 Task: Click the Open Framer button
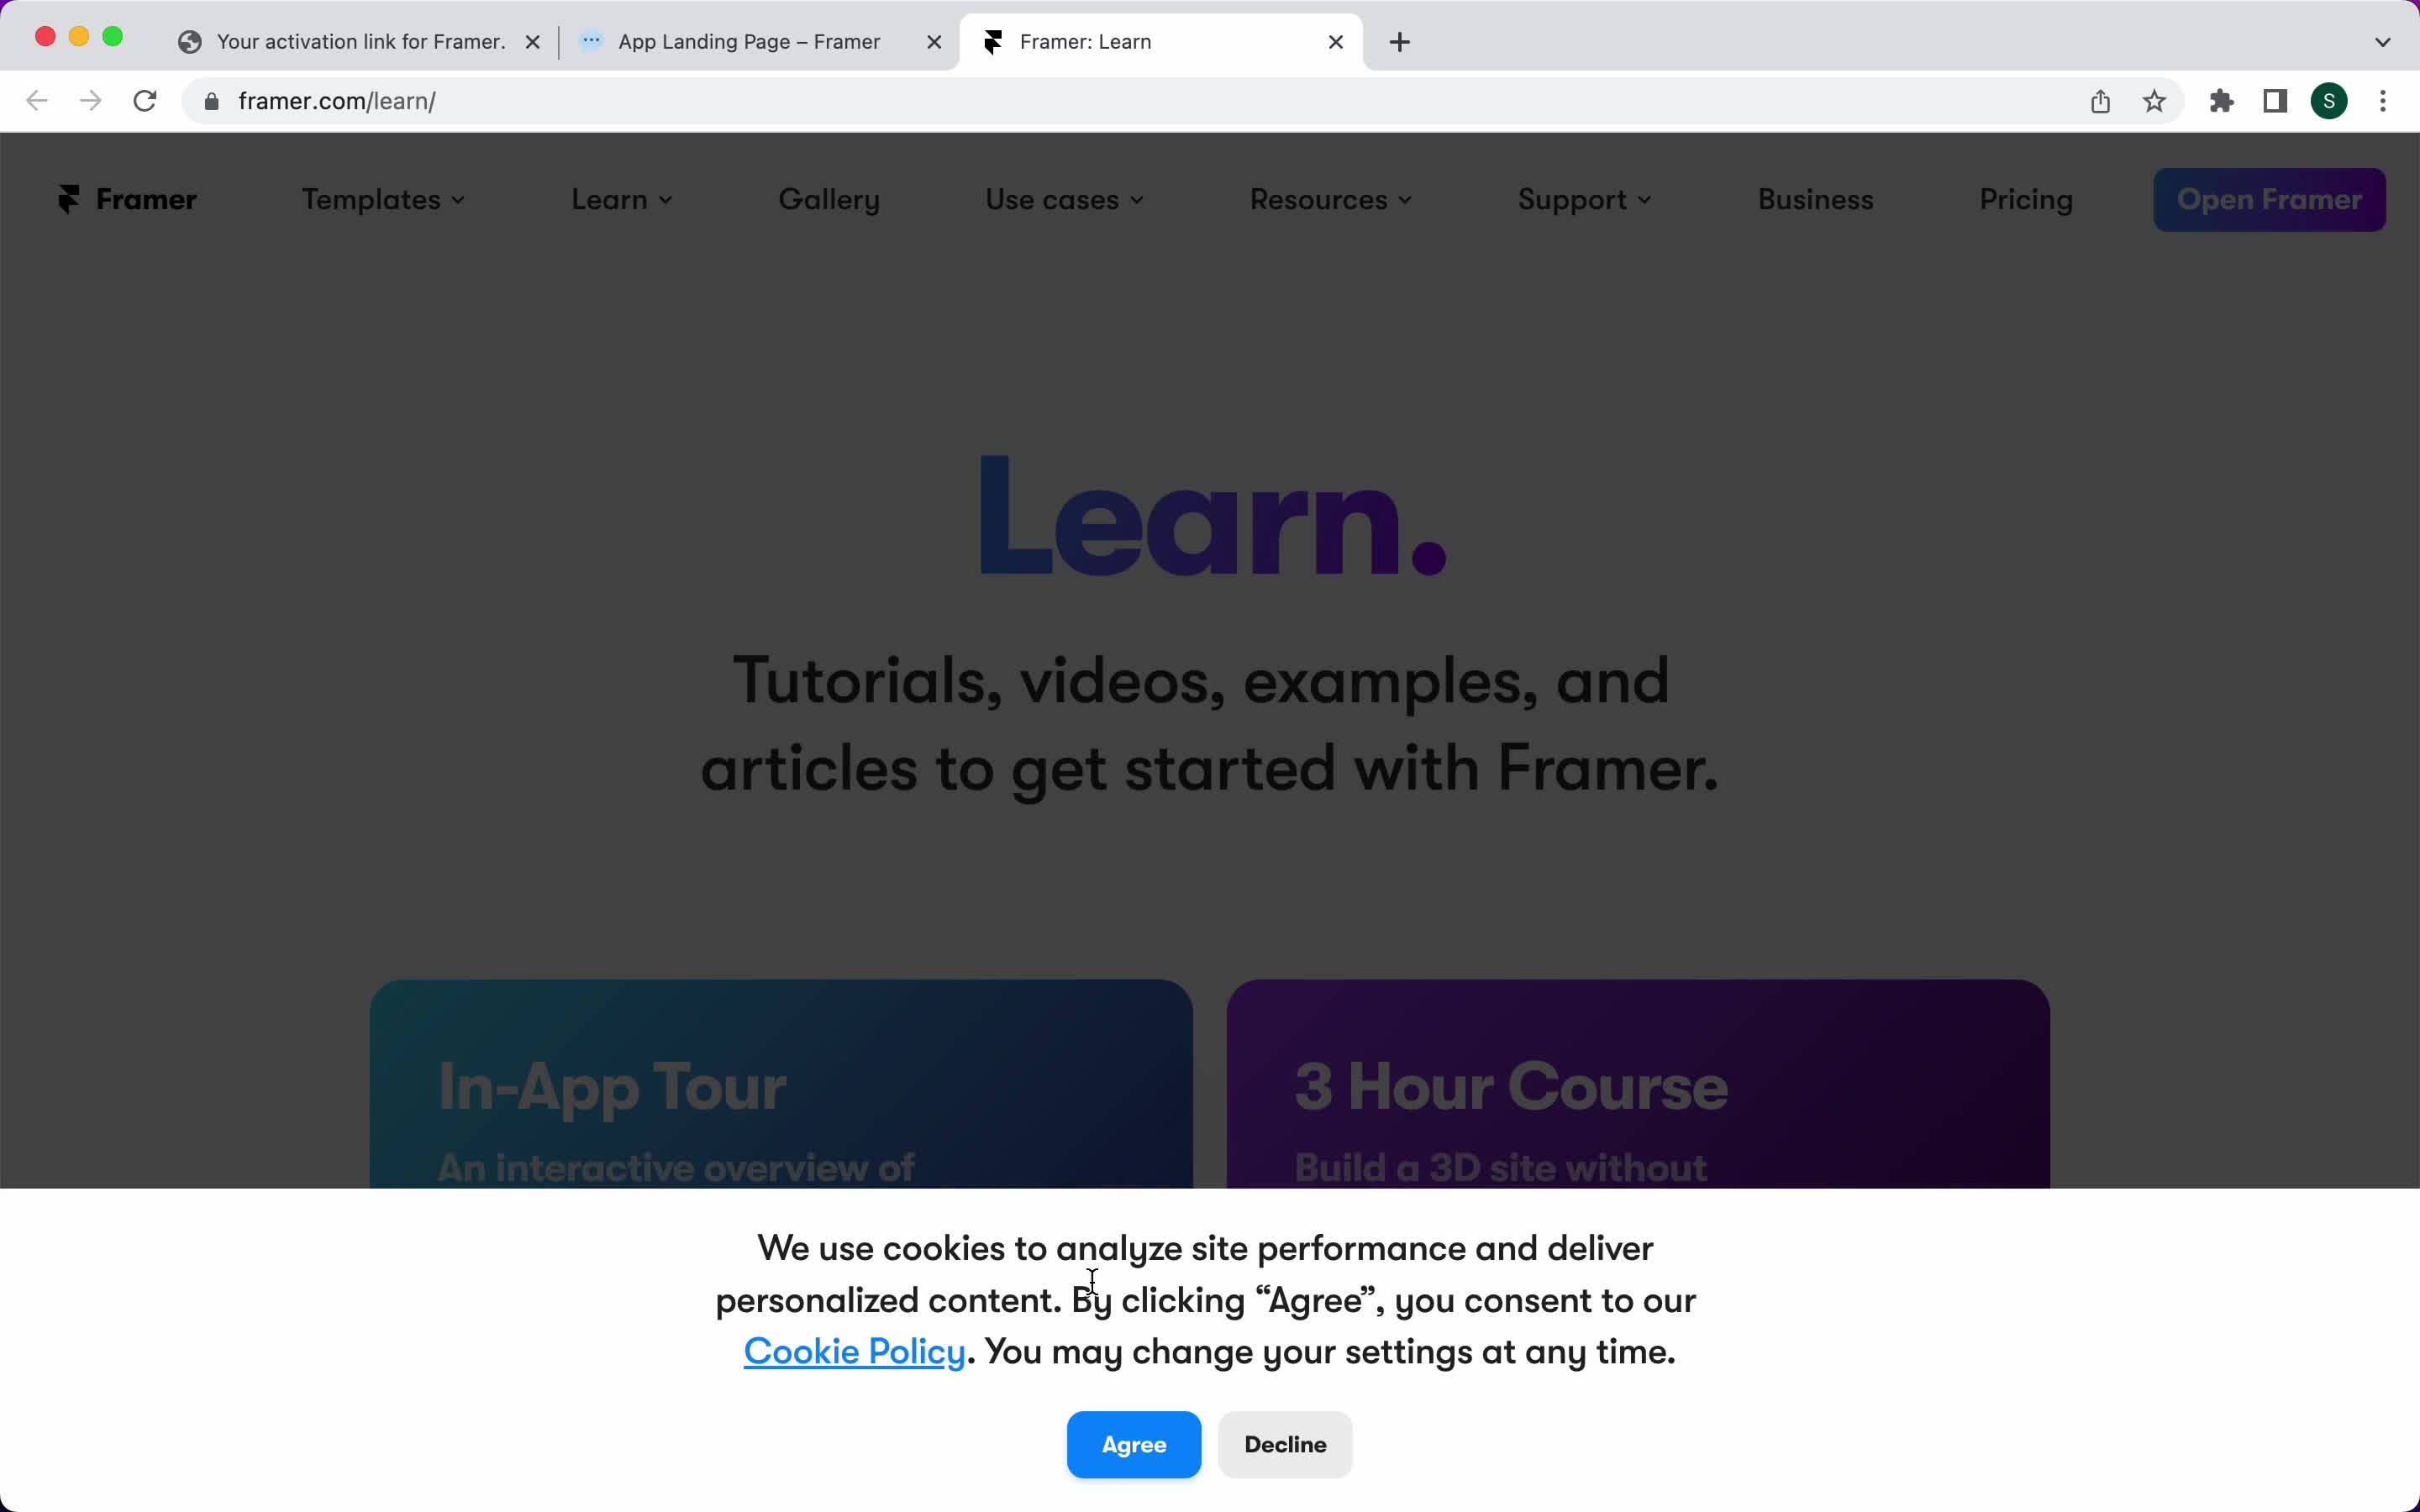(x=2269, y=198)
